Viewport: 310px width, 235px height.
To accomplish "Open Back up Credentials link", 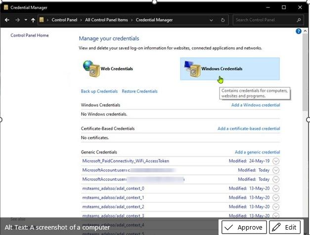I will (99, 91).
